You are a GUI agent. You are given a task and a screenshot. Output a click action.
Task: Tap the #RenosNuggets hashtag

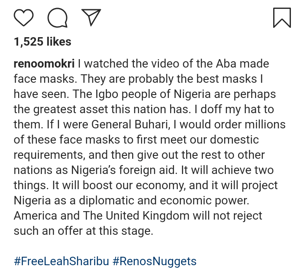pyautogui.click(x=154, y=261)
